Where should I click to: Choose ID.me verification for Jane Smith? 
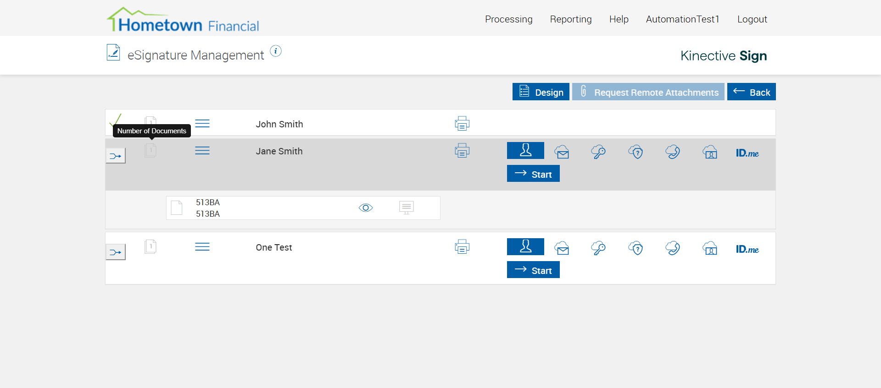[747, 153]
